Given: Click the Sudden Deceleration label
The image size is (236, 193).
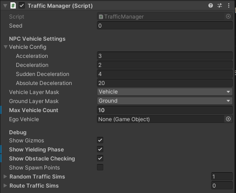Looking at the screenshot, I should [x=43, y=74].
